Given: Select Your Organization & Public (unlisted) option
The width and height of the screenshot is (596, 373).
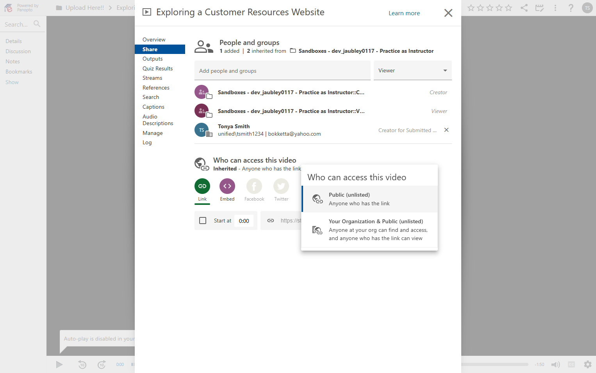Looking at the screenshot, I should 370,230.
